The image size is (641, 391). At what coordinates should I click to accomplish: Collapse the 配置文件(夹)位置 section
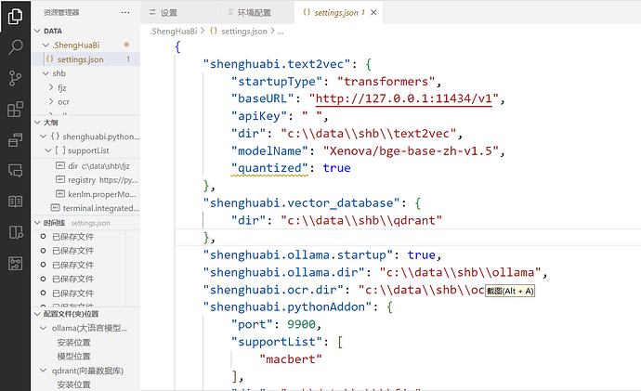click(37, 314)
